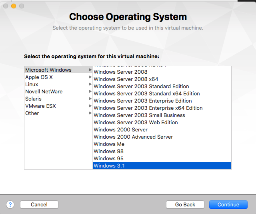256x214 pixels.
Task: Click the yellow minimize window button
Action: [x=14, y=6]
